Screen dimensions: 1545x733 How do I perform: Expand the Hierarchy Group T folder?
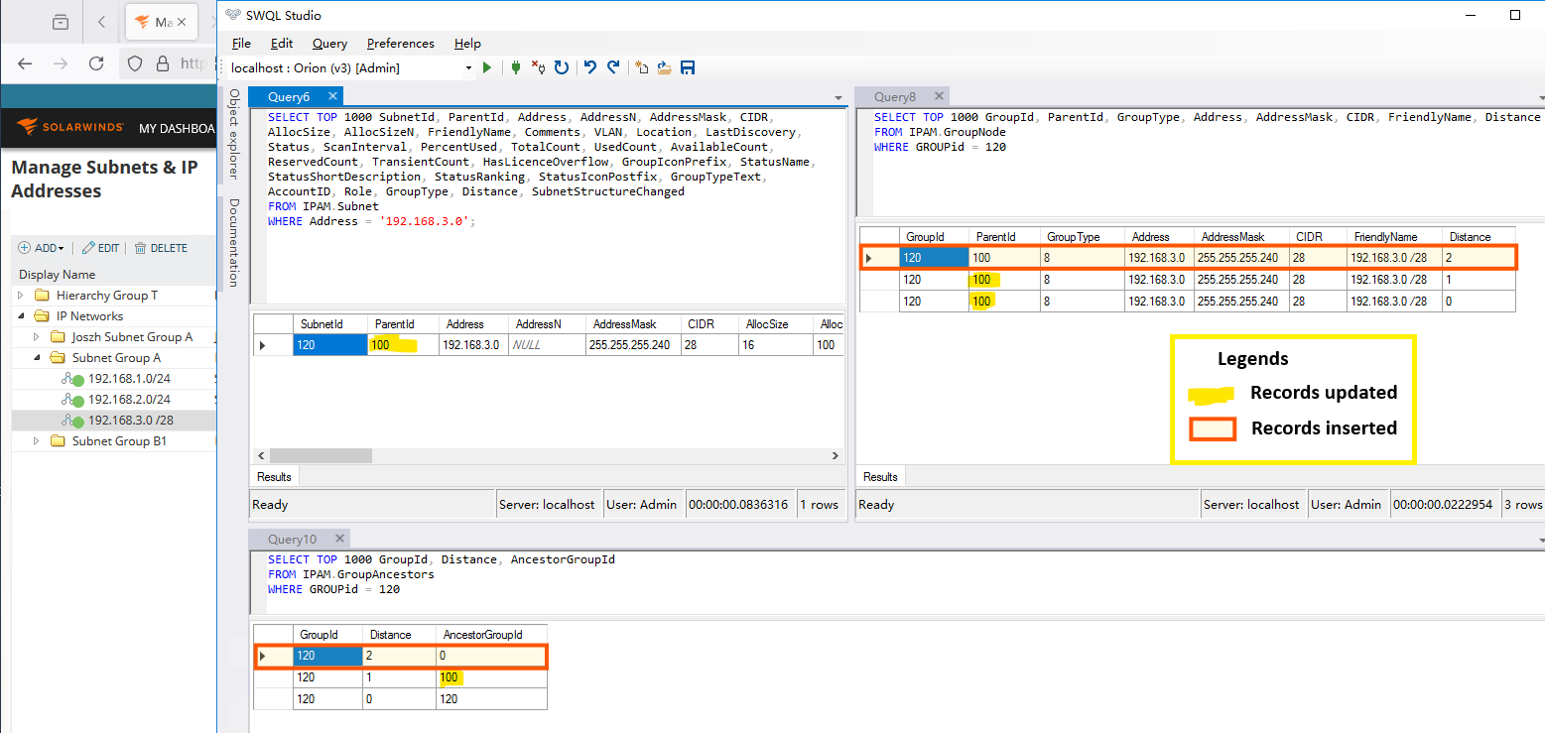tap(22, 296)
